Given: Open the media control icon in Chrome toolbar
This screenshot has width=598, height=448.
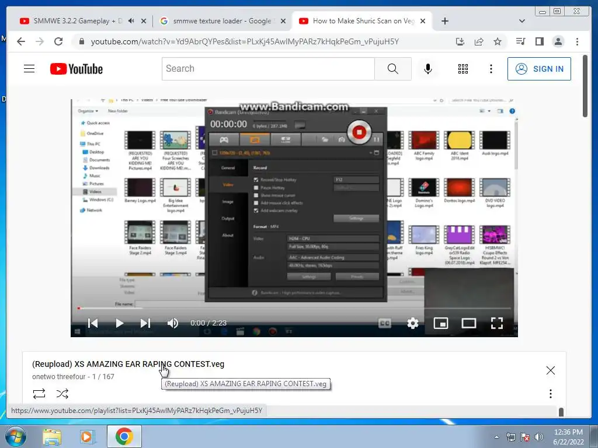Looking at the screenshot, I should pos(520,41).
